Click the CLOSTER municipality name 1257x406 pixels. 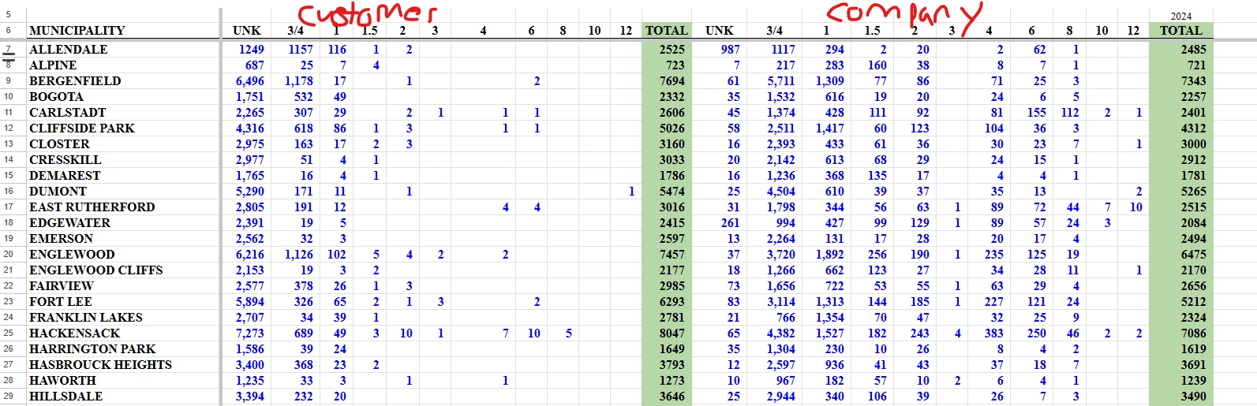click(x=59, y=144)
